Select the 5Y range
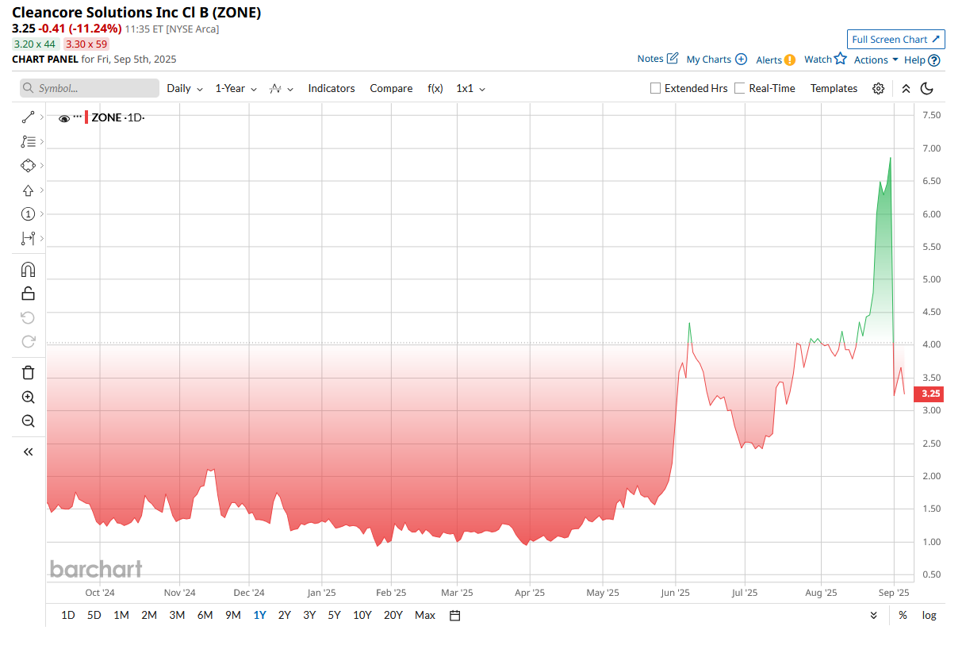This screenshot has height=653, width=966. coord(334,615)
